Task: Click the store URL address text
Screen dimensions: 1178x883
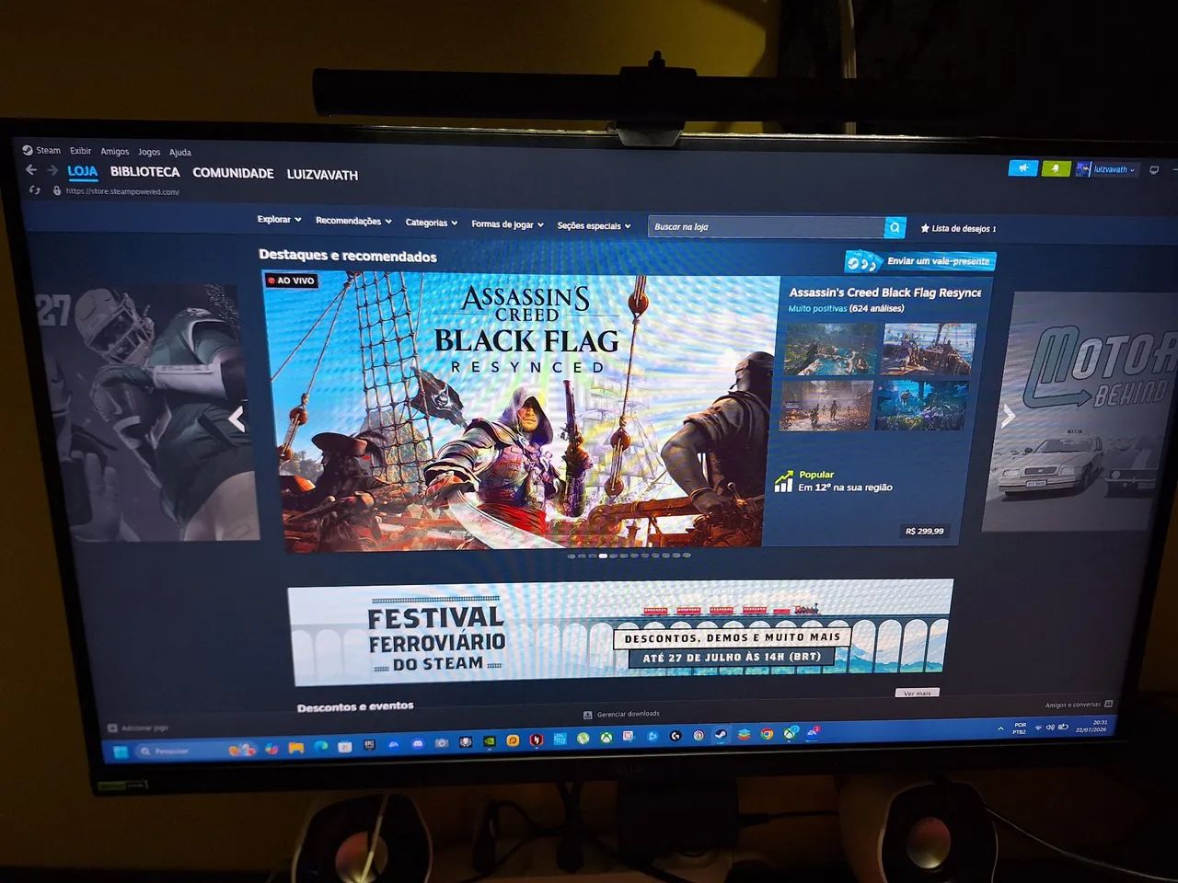Action: [122, 191]
